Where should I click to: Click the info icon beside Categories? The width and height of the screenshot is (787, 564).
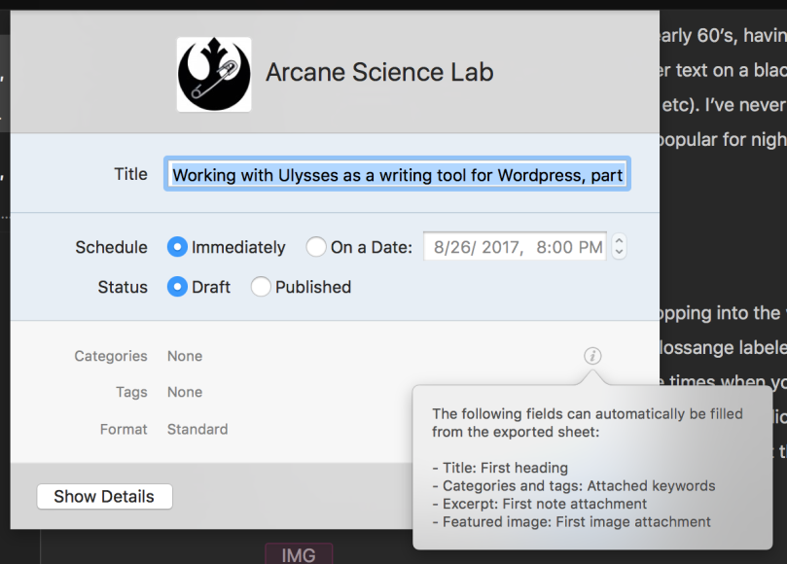(592, 356)
